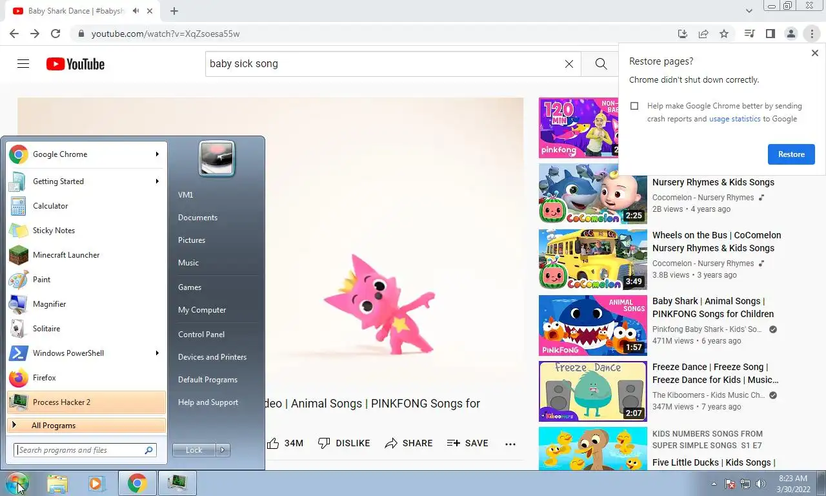The width and height of the screenshot is (826, 496).
Task: Open Paint from Start menu
Action: [86, 280]
